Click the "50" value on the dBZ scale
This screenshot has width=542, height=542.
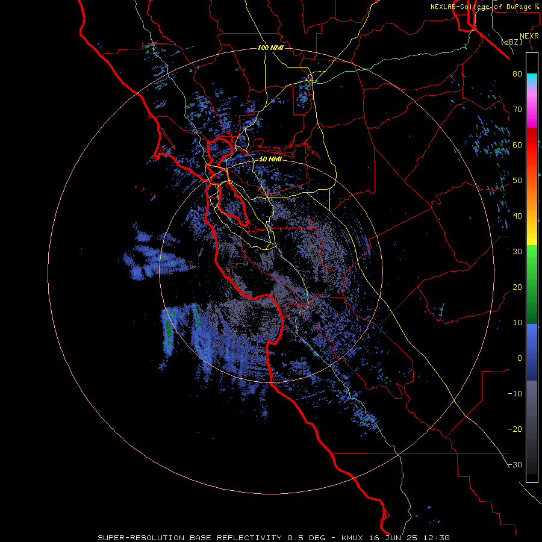point(517,181)
